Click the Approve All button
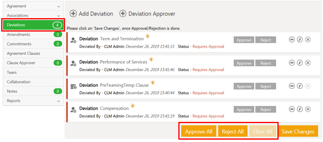 [x=199, y=131]
